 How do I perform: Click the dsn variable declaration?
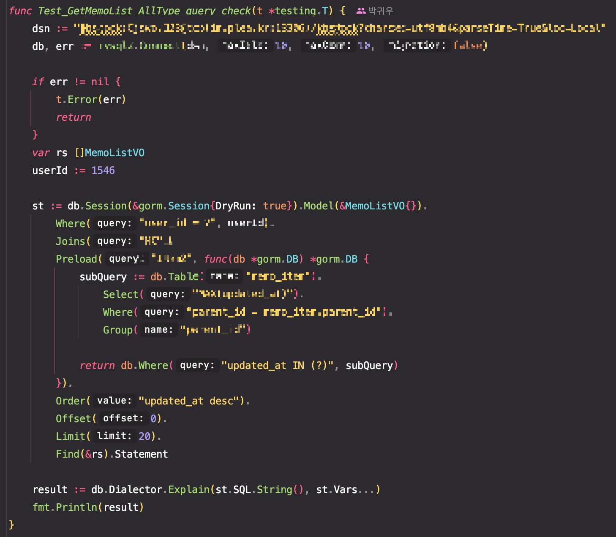tap(41, 29)
